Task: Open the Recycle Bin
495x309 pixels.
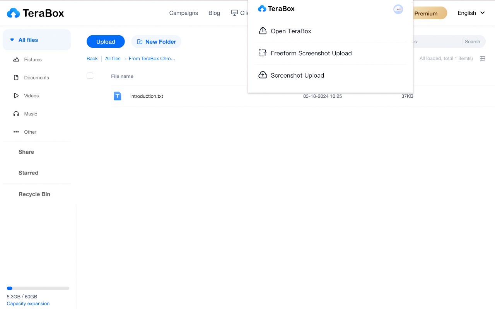Action: [x=34, y=194]
